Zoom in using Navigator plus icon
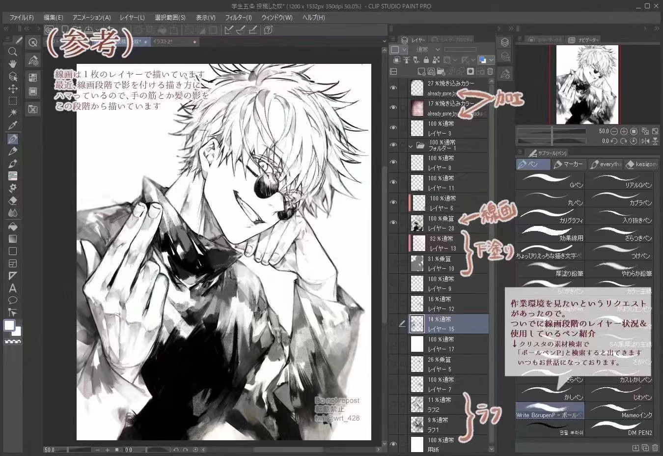663x456 pixels. click(x=624, y=131)
